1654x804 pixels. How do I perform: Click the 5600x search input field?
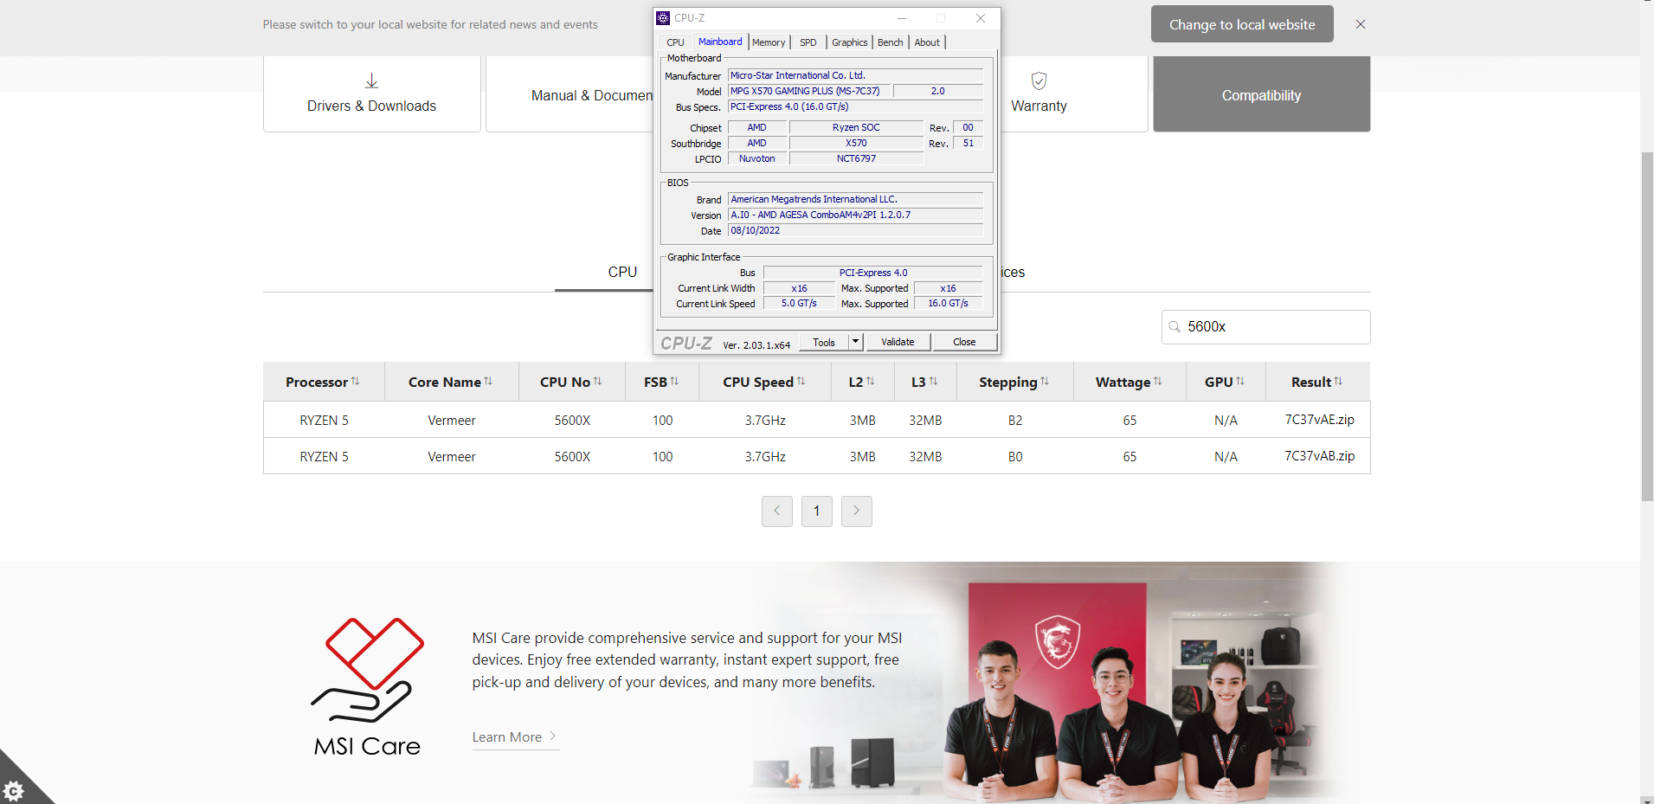(x=1266, y=327)
